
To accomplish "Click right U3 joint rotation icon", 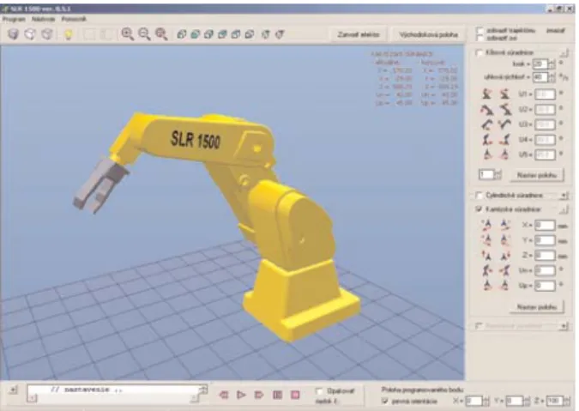I will [504, 124].
